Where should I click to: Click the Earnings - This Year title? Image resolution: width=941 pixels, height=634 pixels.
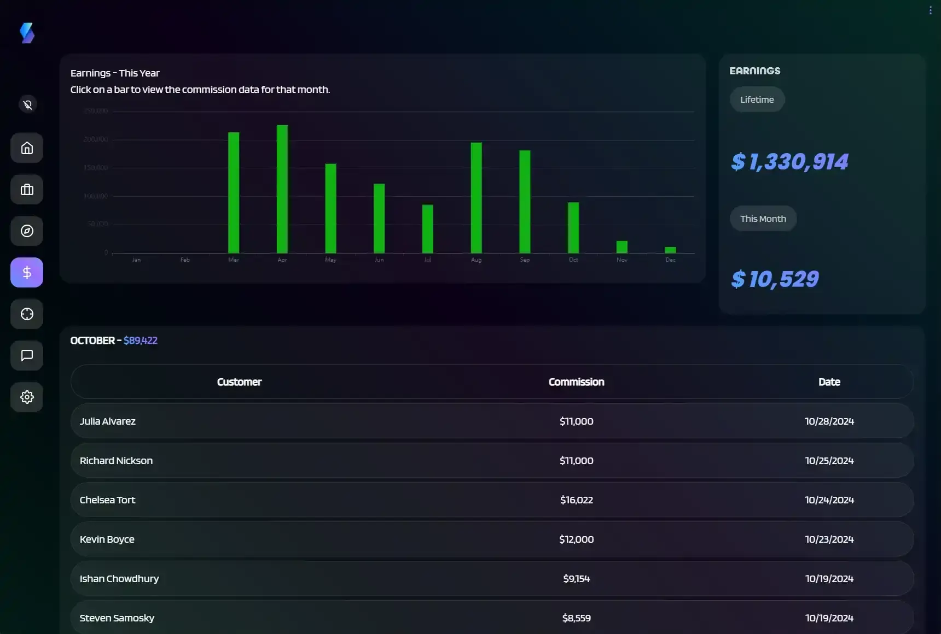coord(115,73)
